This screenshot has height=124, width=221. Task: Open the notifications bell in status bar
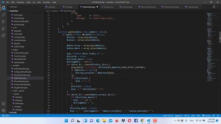pos(218,115)
